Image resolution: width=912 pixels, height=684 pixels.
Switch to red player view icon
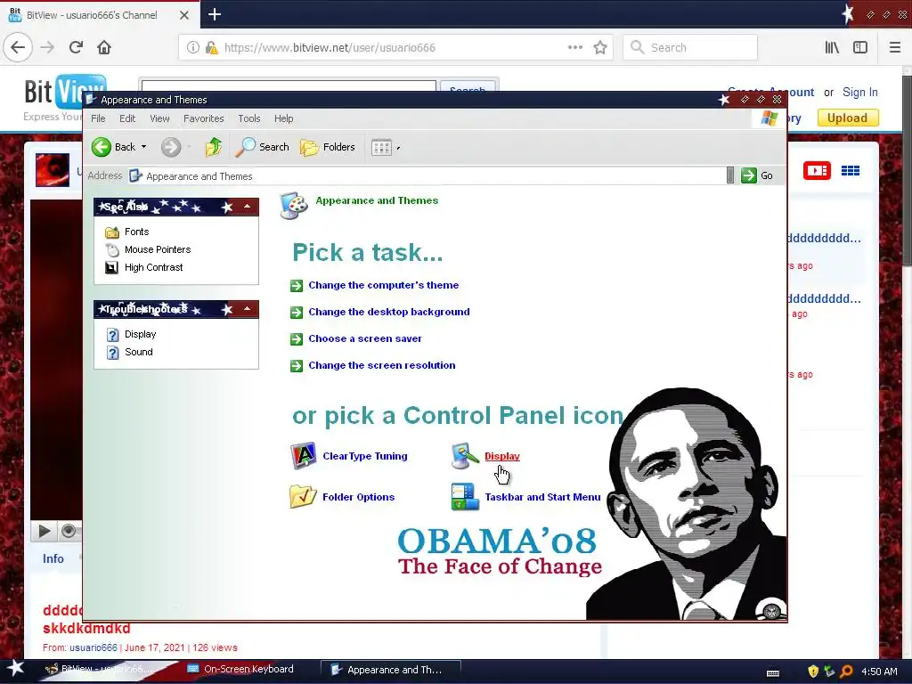[x=817, y=170]
